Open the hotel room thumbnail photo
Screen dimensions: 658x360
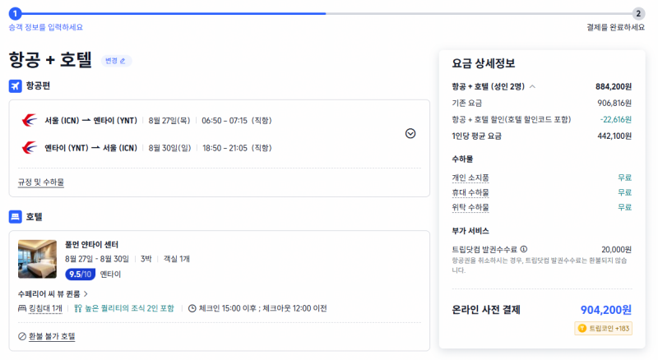point(37,259)
